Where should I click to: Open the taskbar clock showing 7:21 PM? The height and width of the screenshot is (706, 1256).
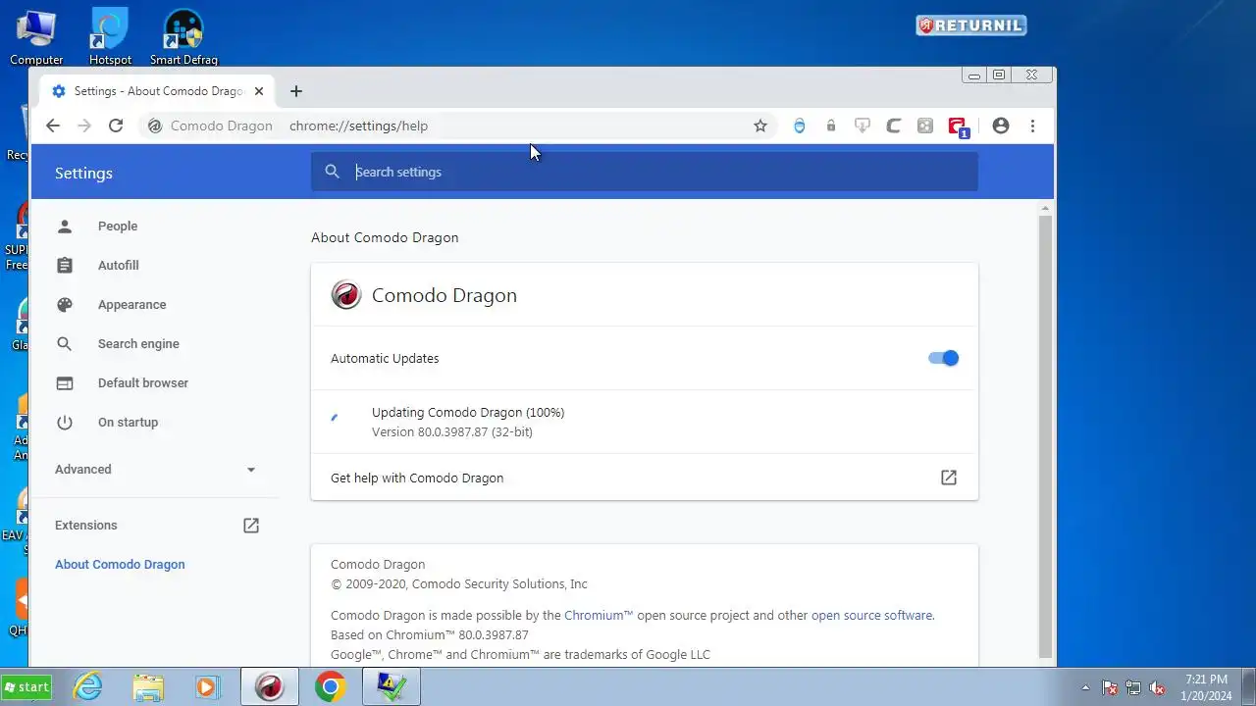tap(1206, 687)
